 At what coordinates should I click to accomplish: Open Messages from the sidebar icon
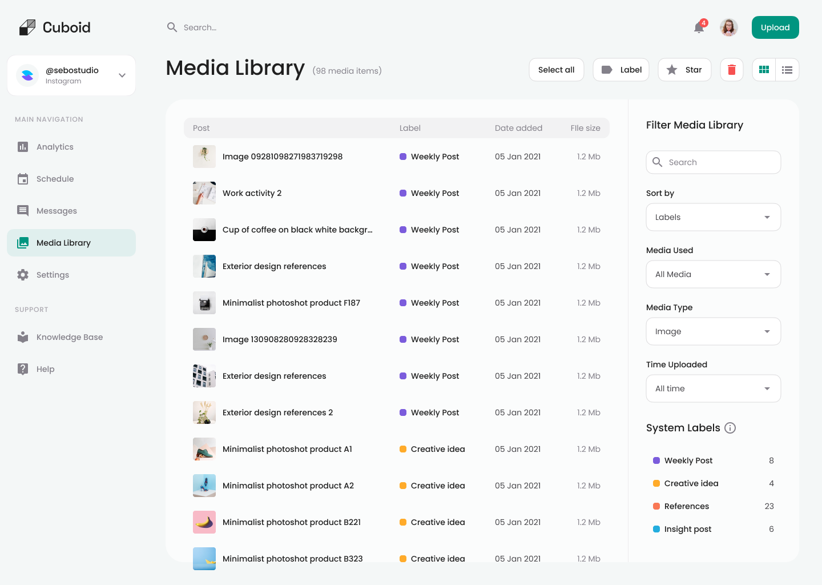pos(23,211)
